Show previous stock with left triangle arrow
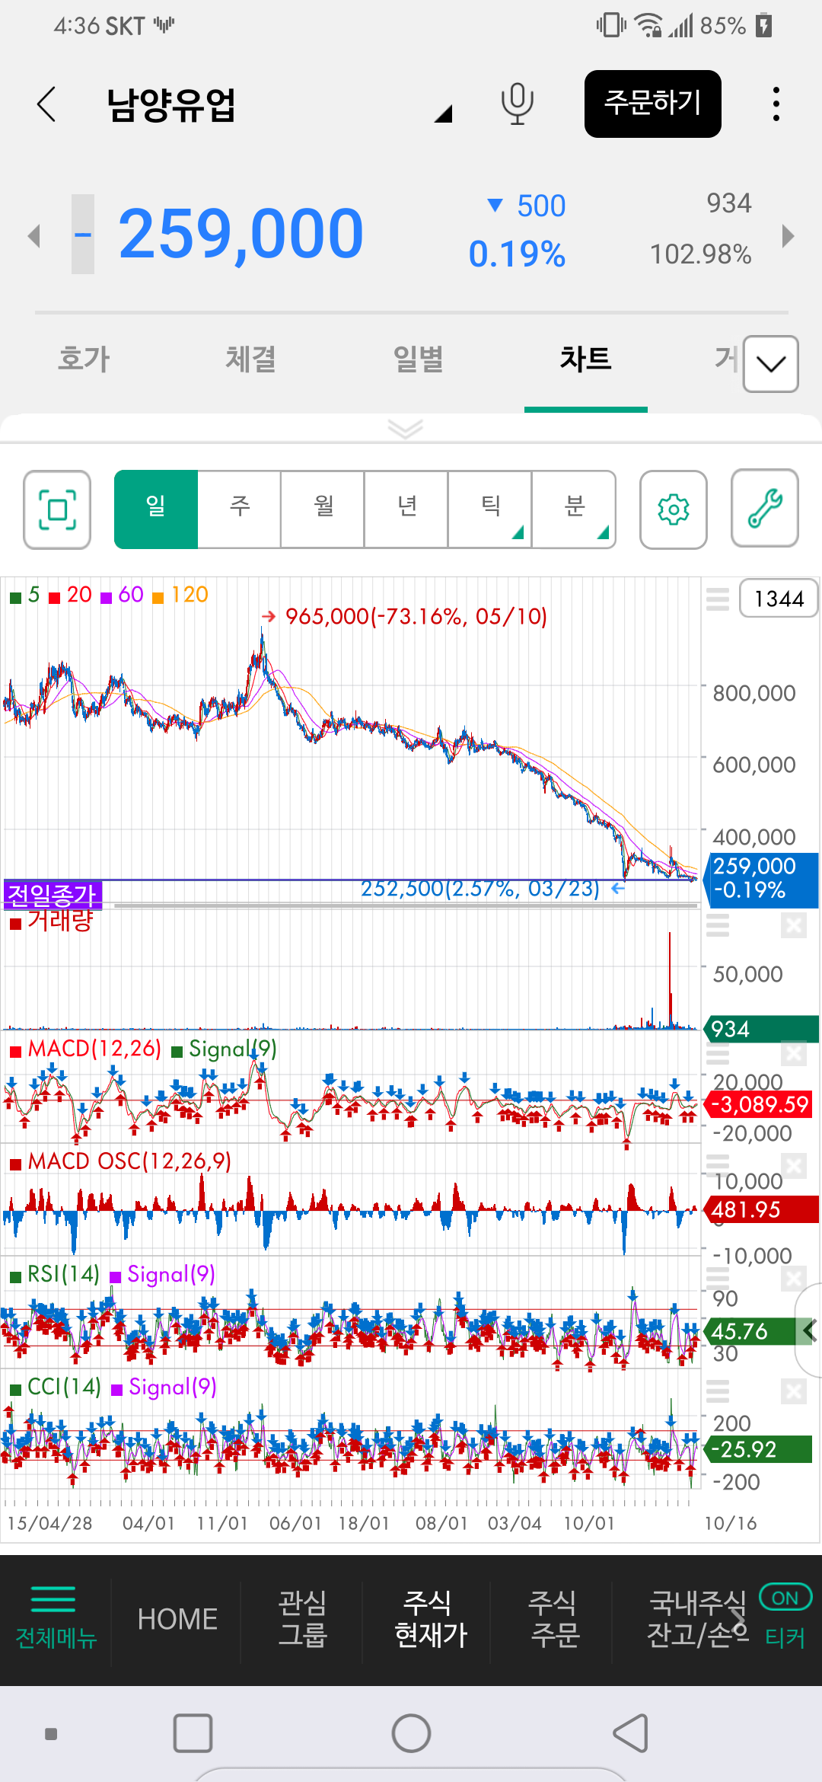This screenshot has width=822, height=1782. (33, 235)
